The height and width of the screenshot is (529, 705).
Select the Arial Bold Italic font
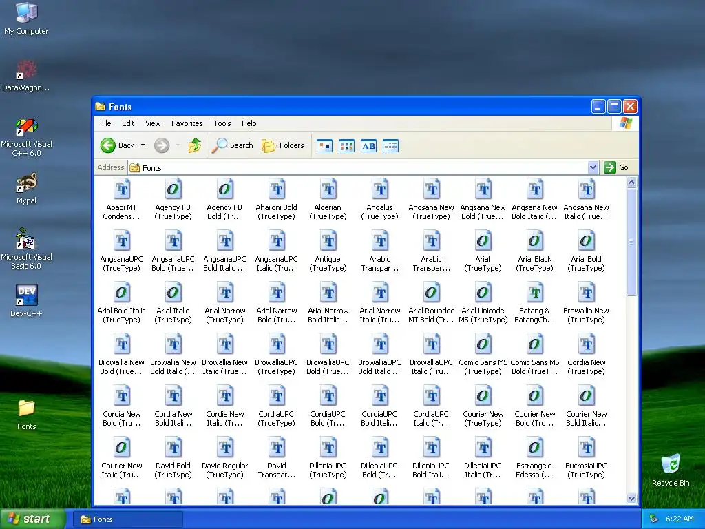click(x=121, y=303)
